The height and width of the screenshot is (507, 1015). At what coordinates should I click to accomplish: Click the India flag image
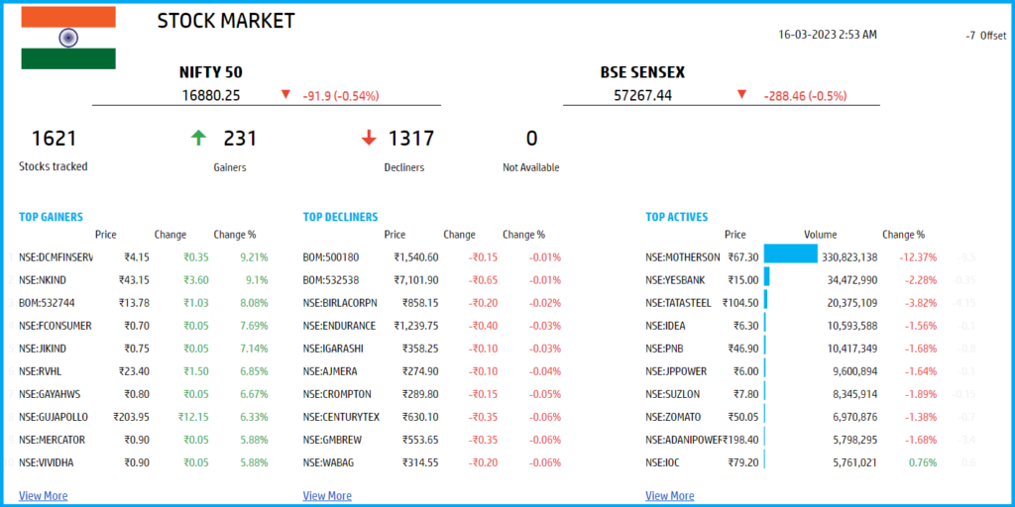pyautogui.click(x=68, y=38)
